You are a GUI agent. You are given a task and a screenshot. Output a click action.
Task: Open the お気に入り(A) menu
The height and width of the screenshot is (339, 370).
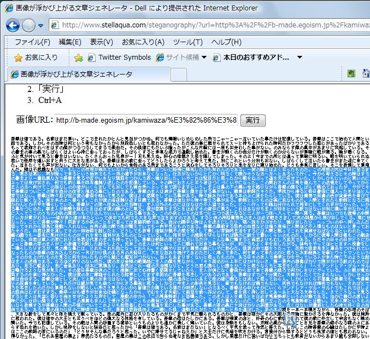tap(143, 42)
